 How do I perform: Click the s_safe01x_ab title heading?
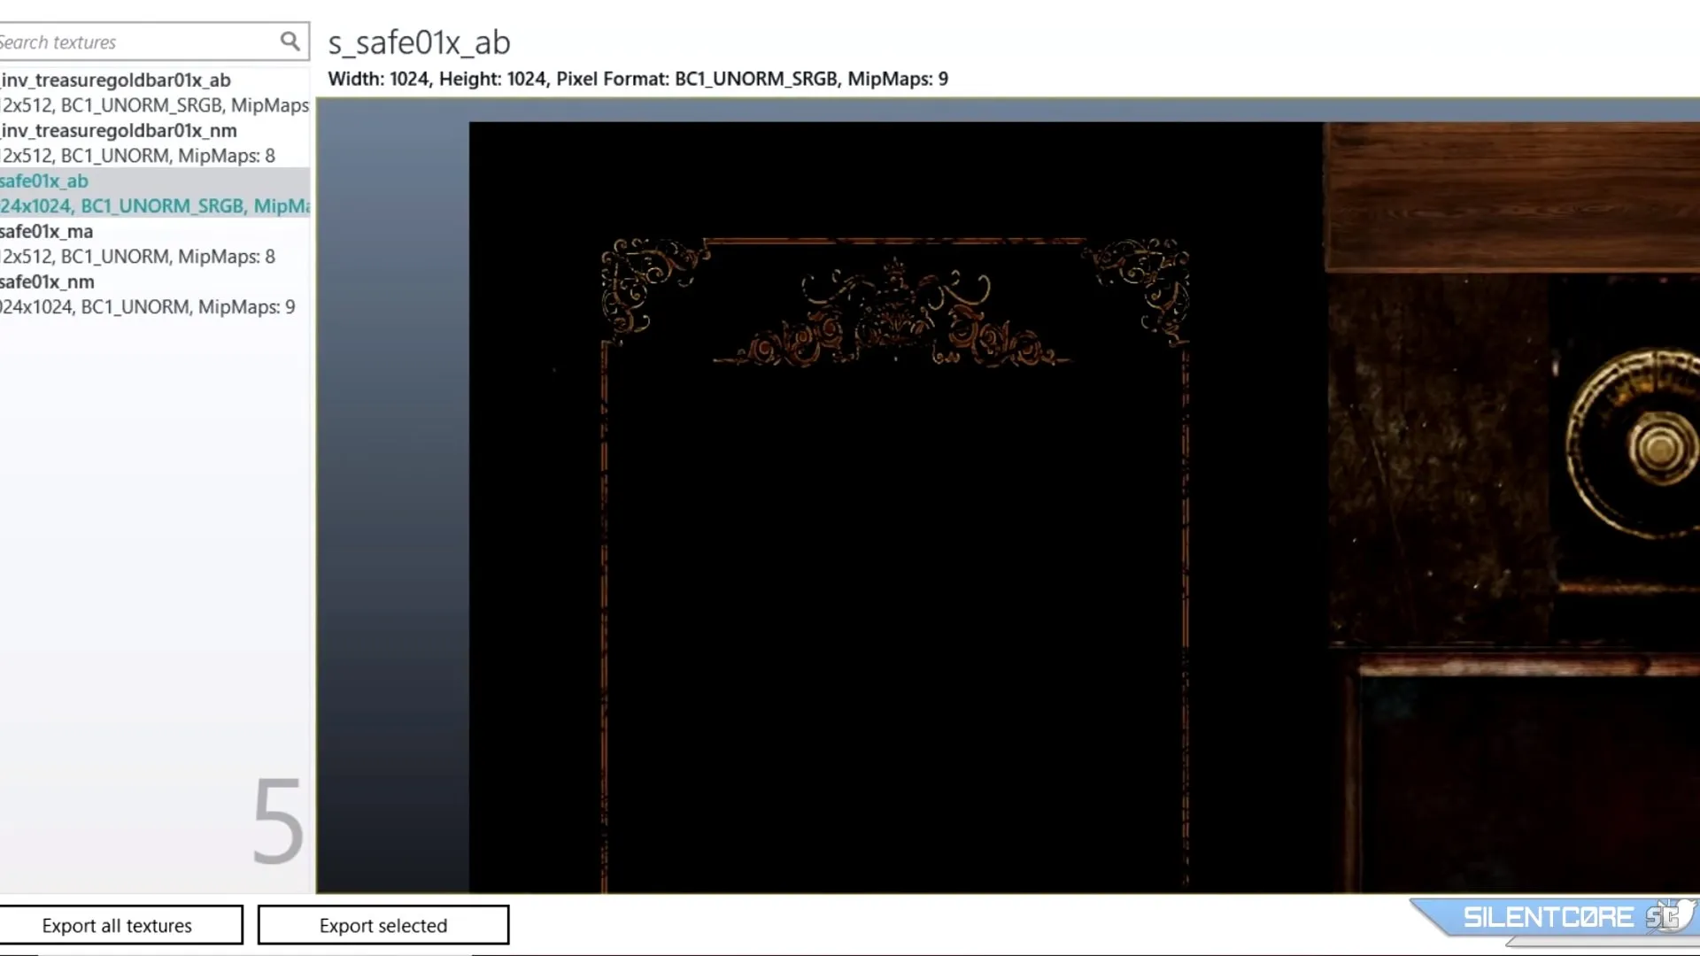[419, 42]
